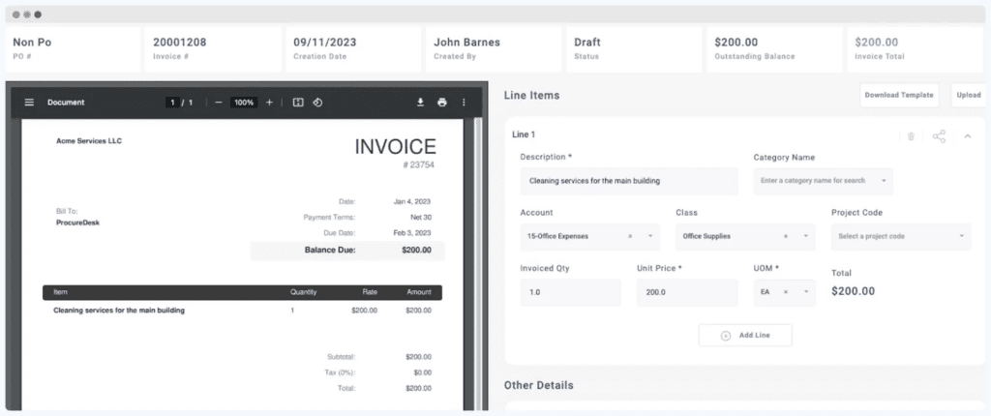
Task: Expand the Account dropdown
Action: click(x=650, y=236)
